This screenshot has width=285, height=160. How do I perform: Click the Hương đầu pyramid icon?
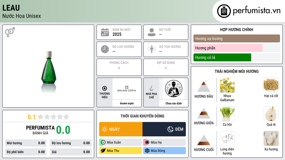point(204,87)
